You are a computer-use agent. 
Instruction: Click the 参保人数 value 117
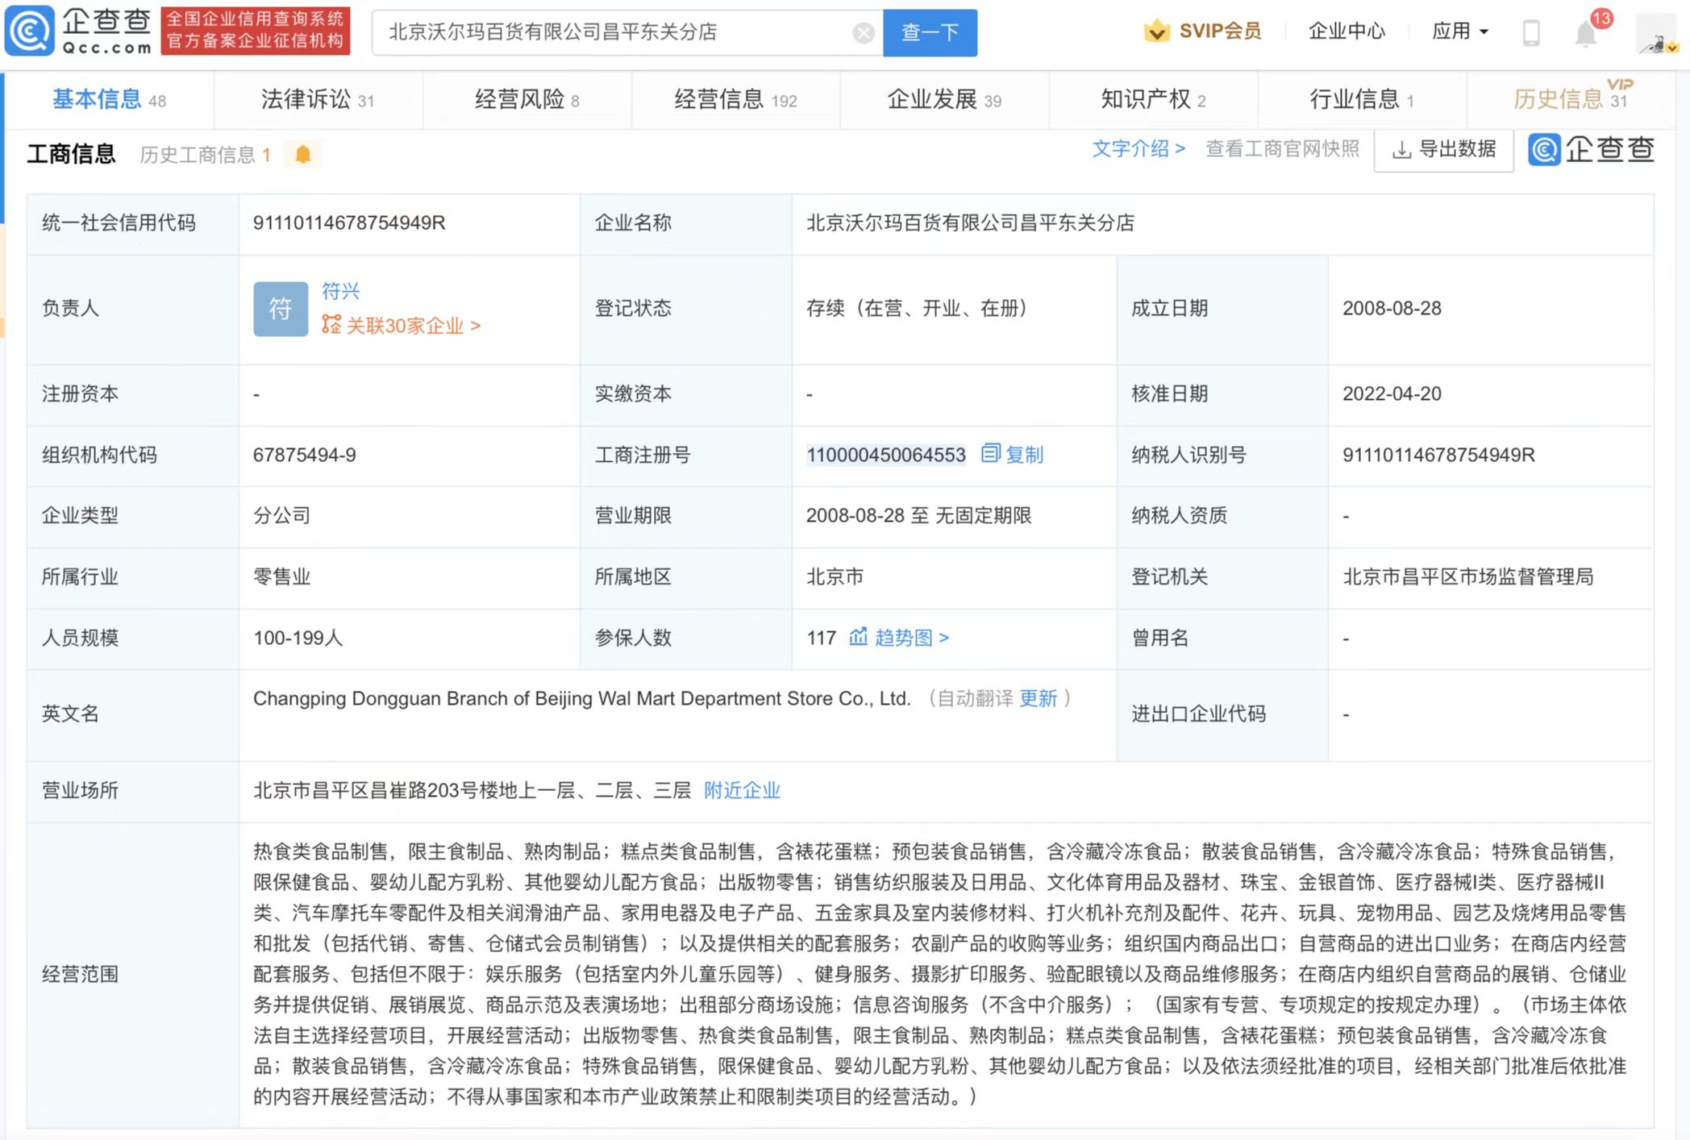tap(821, 638)
